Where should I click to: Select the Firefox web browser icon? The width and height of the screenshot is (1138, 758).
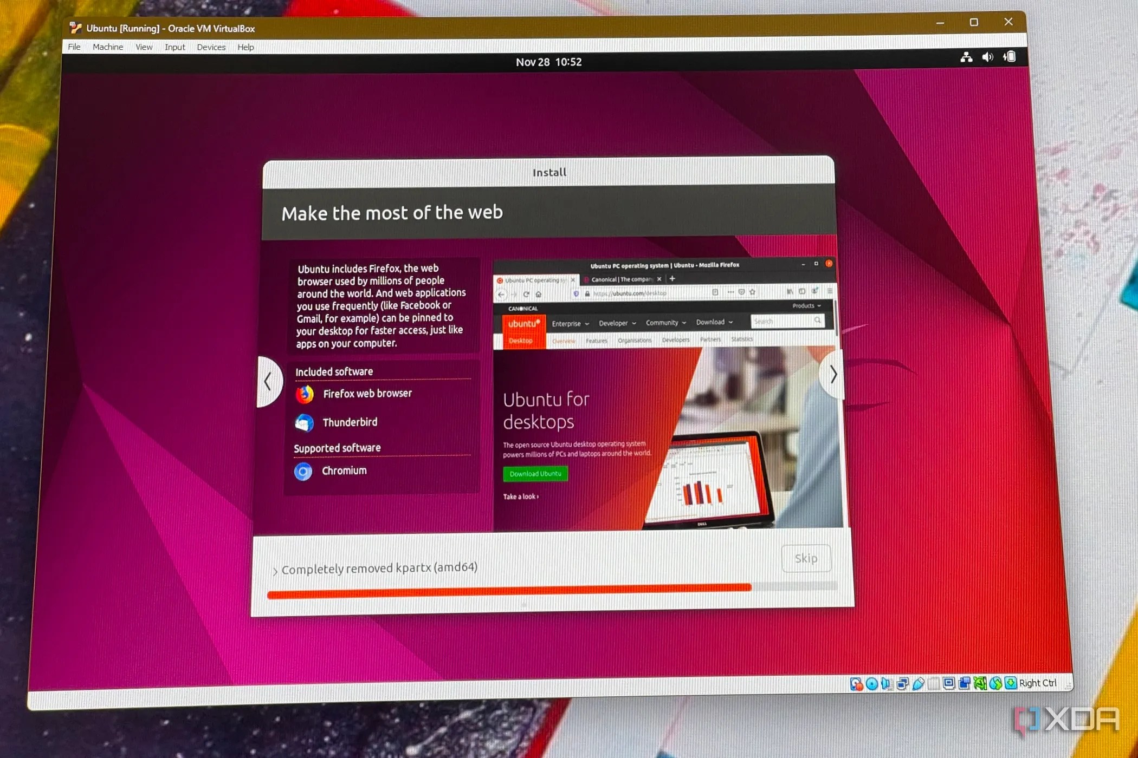(305, 395)
